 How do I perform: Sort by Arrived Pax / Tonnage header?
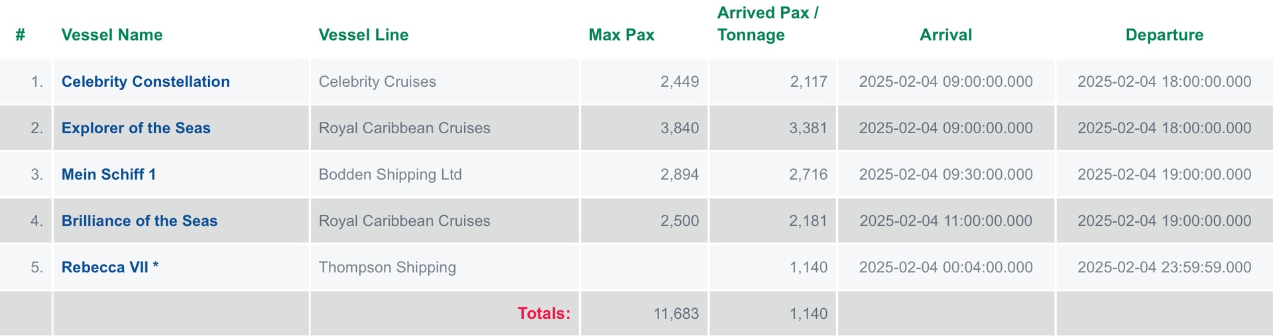pos(768,24)
